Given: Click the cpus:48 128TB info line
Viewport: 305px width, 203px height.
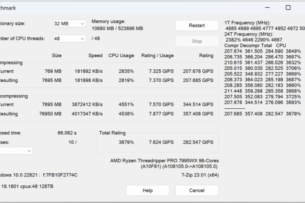Looking at the screenshot, I should [x=27, y=186].
